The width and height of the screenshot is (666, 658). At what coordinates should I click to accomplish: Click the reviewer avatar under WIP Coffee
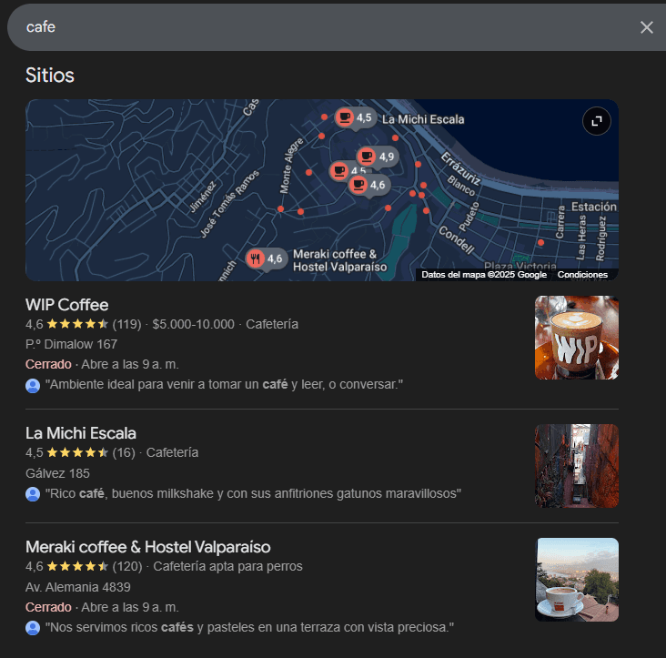coord(34,385)
